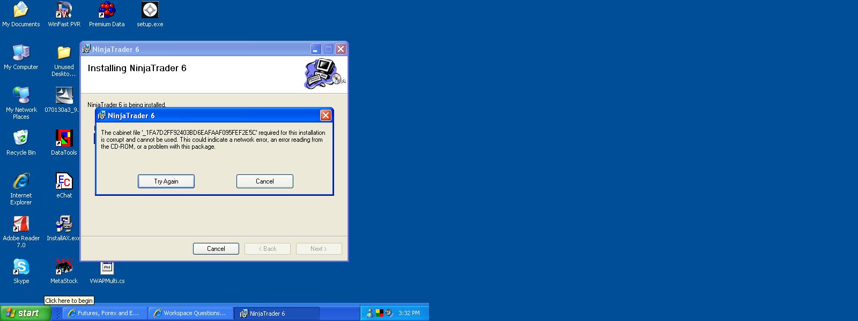
Task: Select the eChat shortcut icon
Action: 64,186
